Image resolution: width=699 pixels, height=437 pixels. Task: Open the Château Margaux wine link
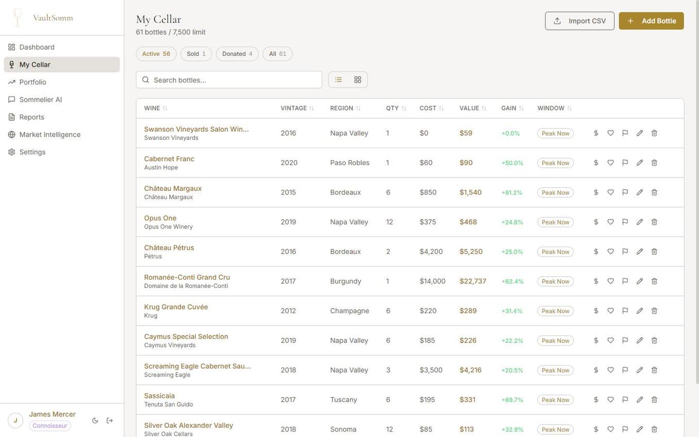click(173, 189)
